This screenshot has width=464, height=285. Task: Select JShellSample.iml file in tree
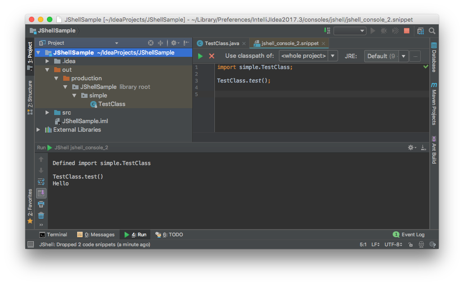pos(81,121)
